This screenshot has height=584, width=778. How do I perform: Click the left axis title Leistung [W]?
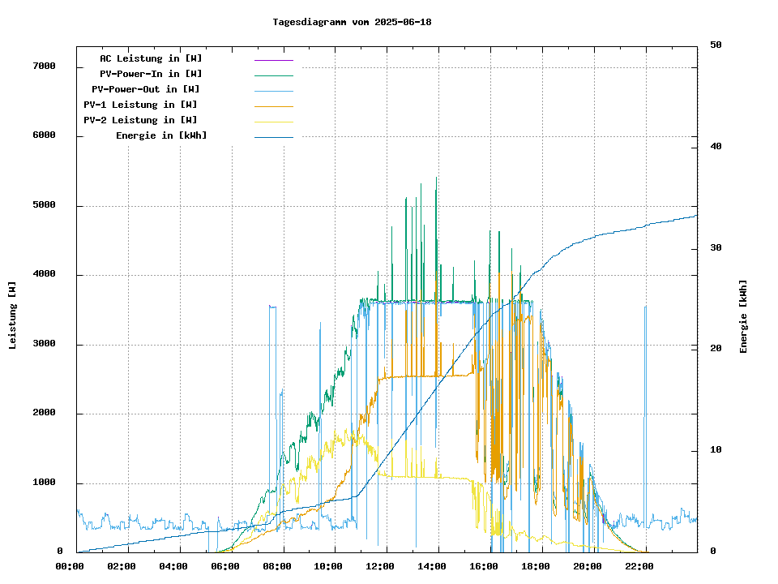pyautogui.click(x=12, y=316)
